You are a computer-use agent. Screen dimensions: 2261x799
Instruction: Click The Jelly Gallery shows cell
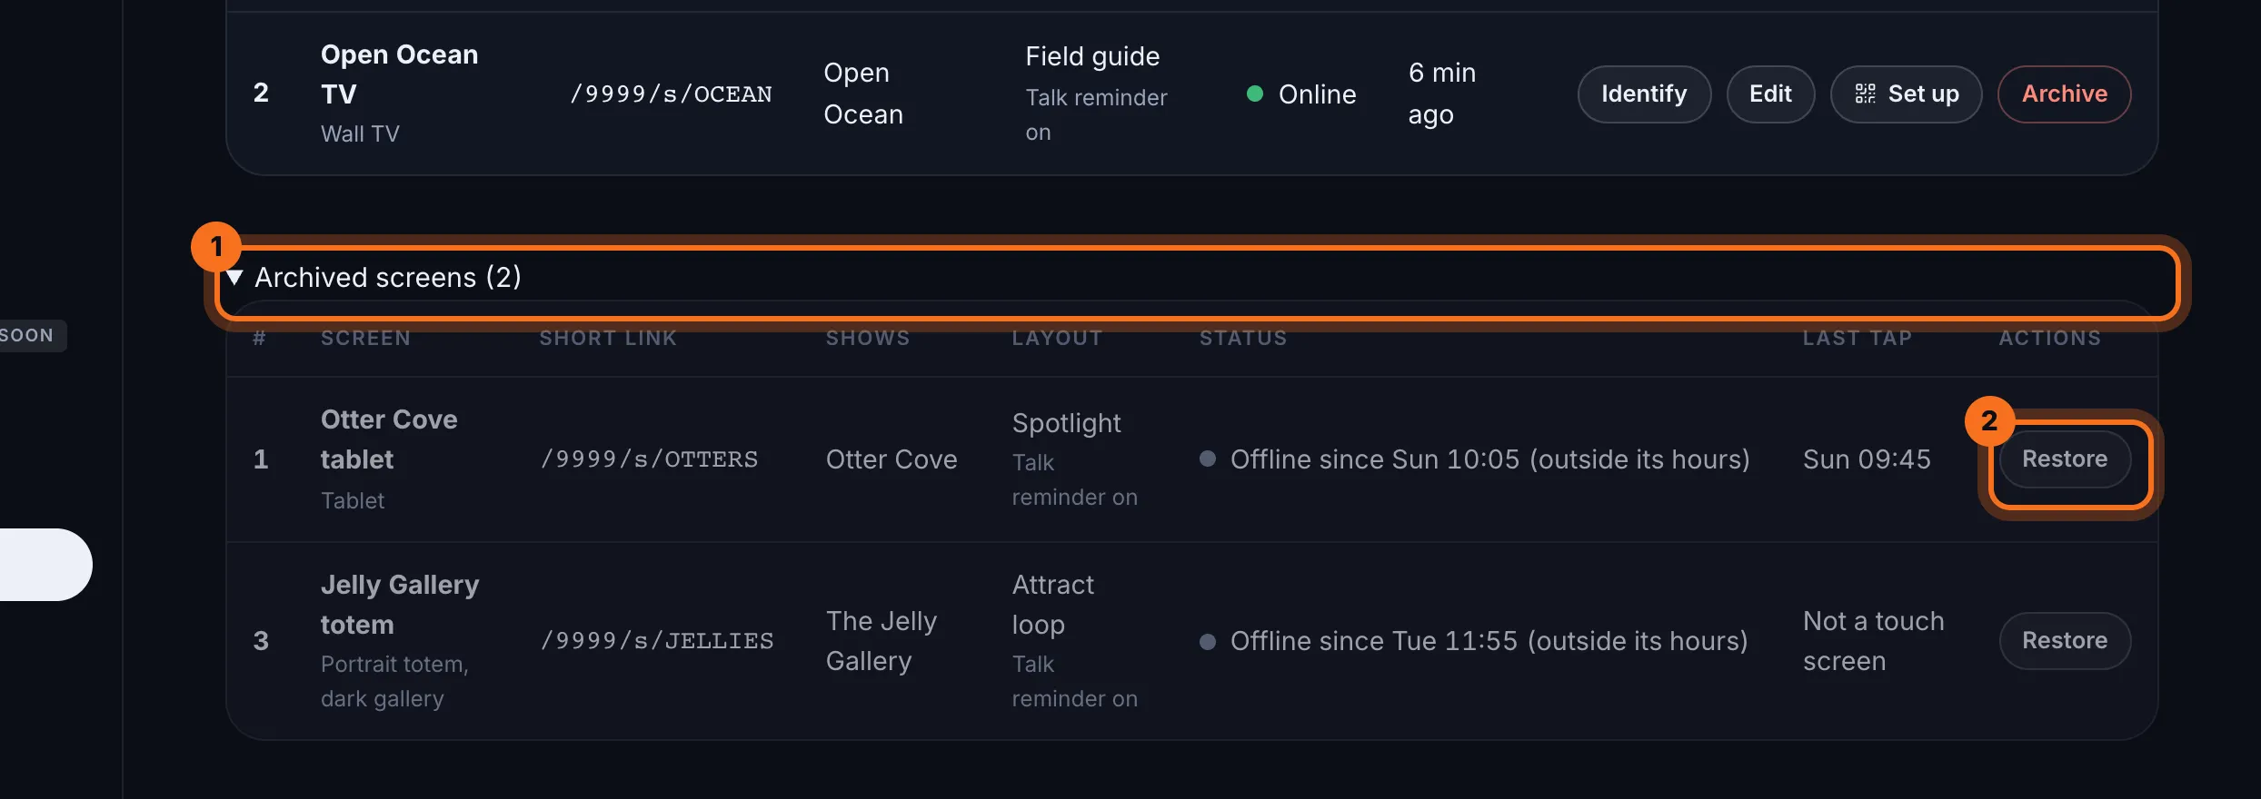pos(881,641)
